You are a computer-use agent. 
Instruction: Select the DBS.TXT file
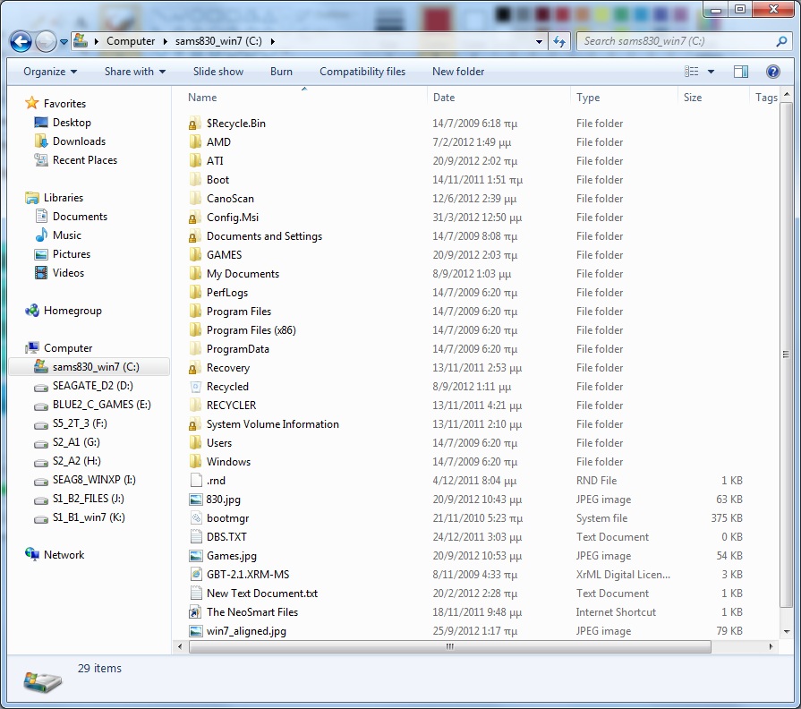tap(226, 537)
